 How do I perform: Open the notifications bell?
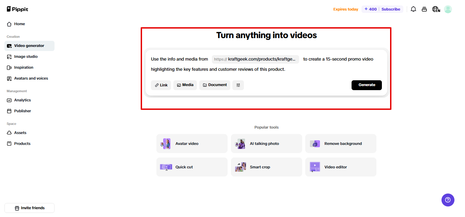click(413, 9)
